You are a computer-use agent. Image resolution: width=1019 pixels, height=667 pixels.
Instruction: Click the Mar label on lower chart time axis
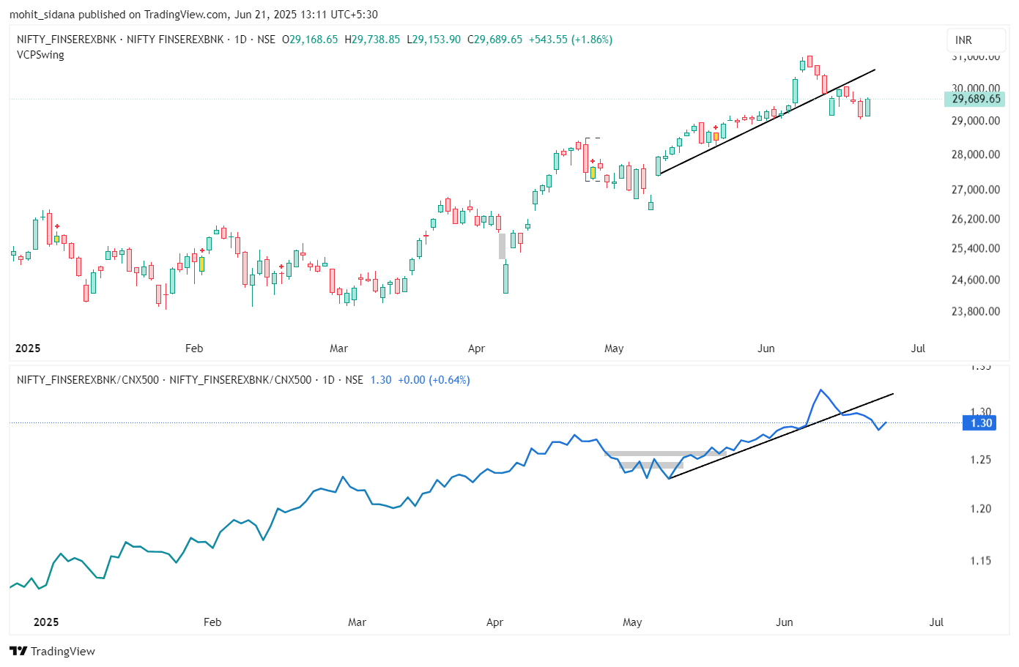[357, 622]
